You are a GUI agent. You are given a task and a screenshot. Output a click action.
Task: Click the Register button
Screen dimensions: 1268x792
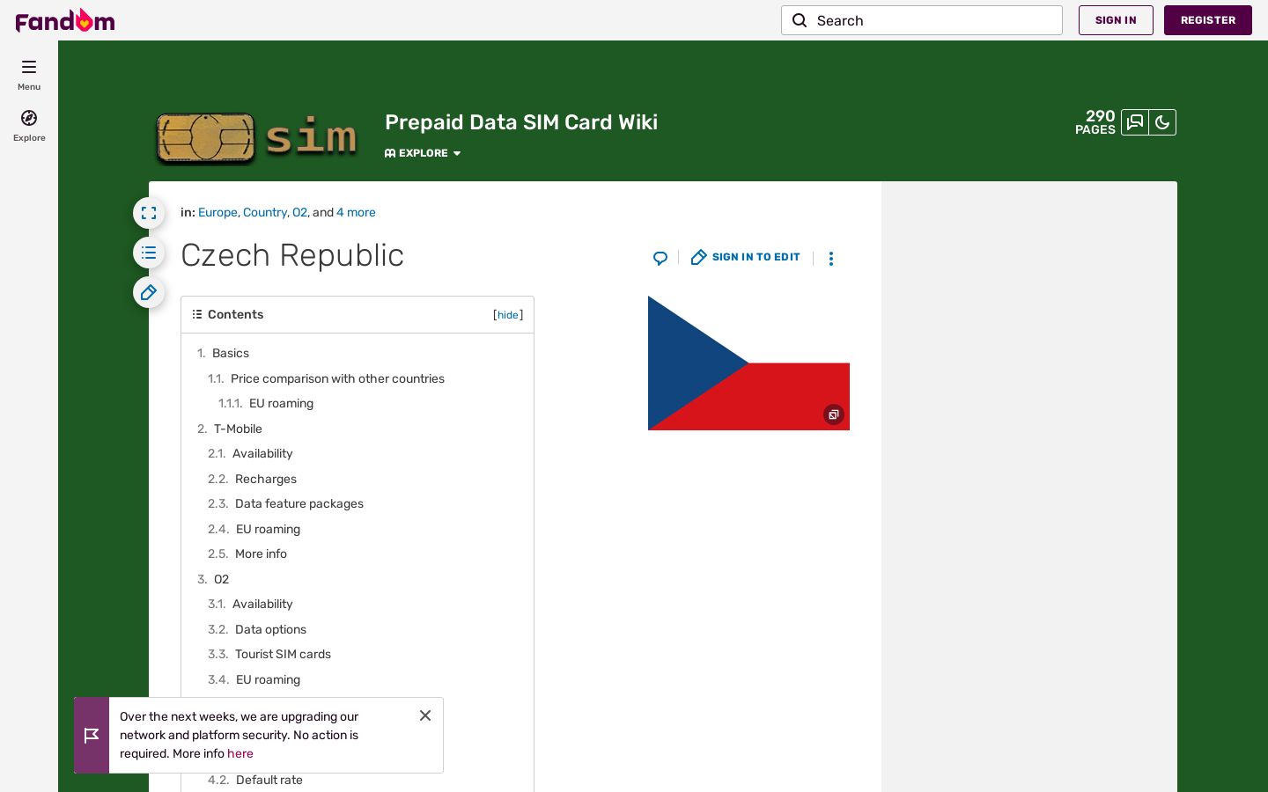(1208, 20)
